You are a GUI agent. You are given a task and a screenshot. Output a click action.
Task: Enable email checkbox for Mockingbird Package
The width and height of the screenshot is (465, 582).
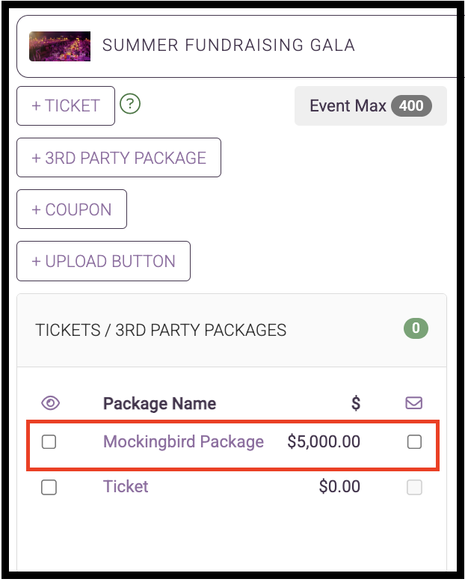tap(414, 442)
